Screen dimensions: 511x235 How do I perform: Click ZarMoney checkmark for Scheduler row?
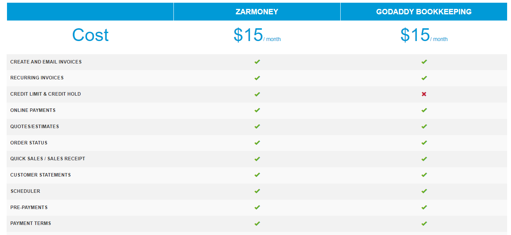point(257,191)
